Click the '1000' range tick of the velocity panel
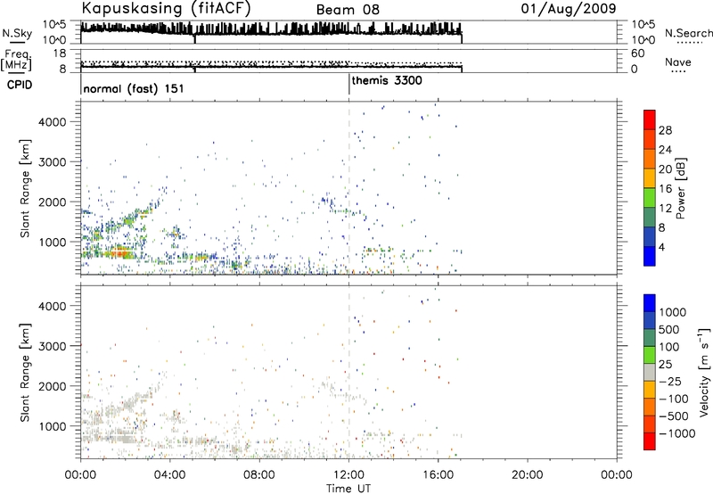This screenshot has height=494, width=713. (53, 426)
